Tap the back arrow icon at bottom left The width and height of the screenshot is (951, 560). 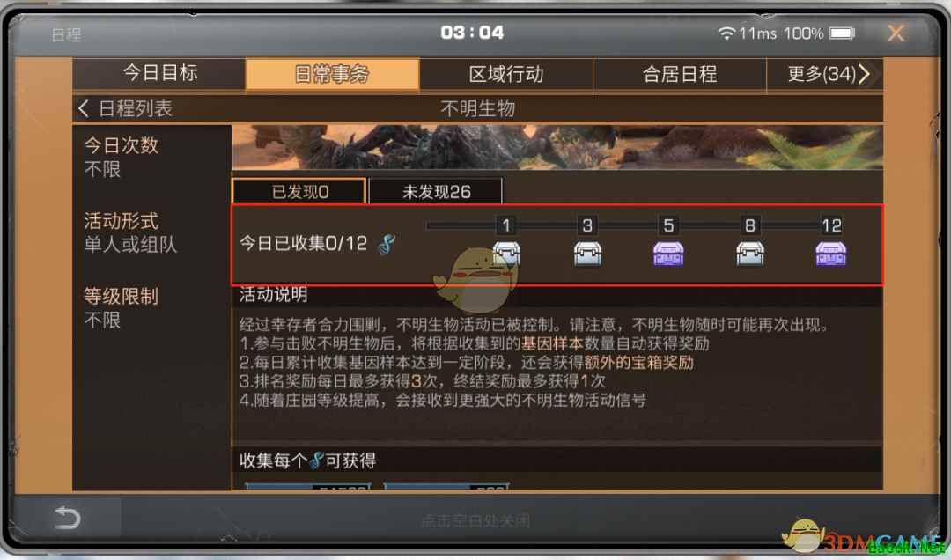tap(67, 519)
